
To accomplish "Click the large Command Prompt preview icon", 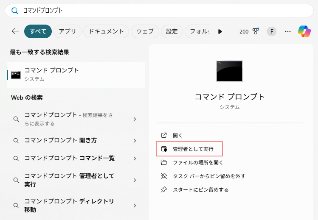I will (x=229, y=71).
